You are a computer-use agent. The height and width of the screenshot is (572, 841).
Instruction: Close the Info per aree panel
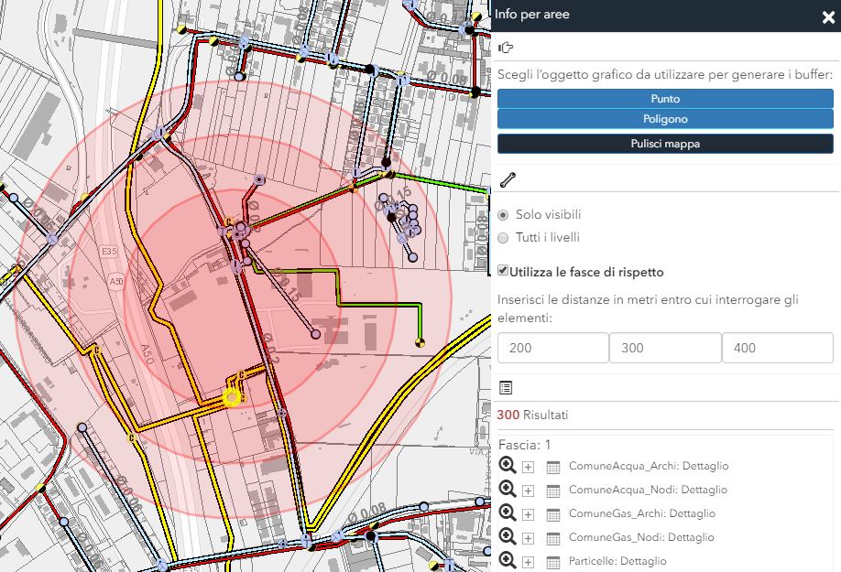coord(828,17)
